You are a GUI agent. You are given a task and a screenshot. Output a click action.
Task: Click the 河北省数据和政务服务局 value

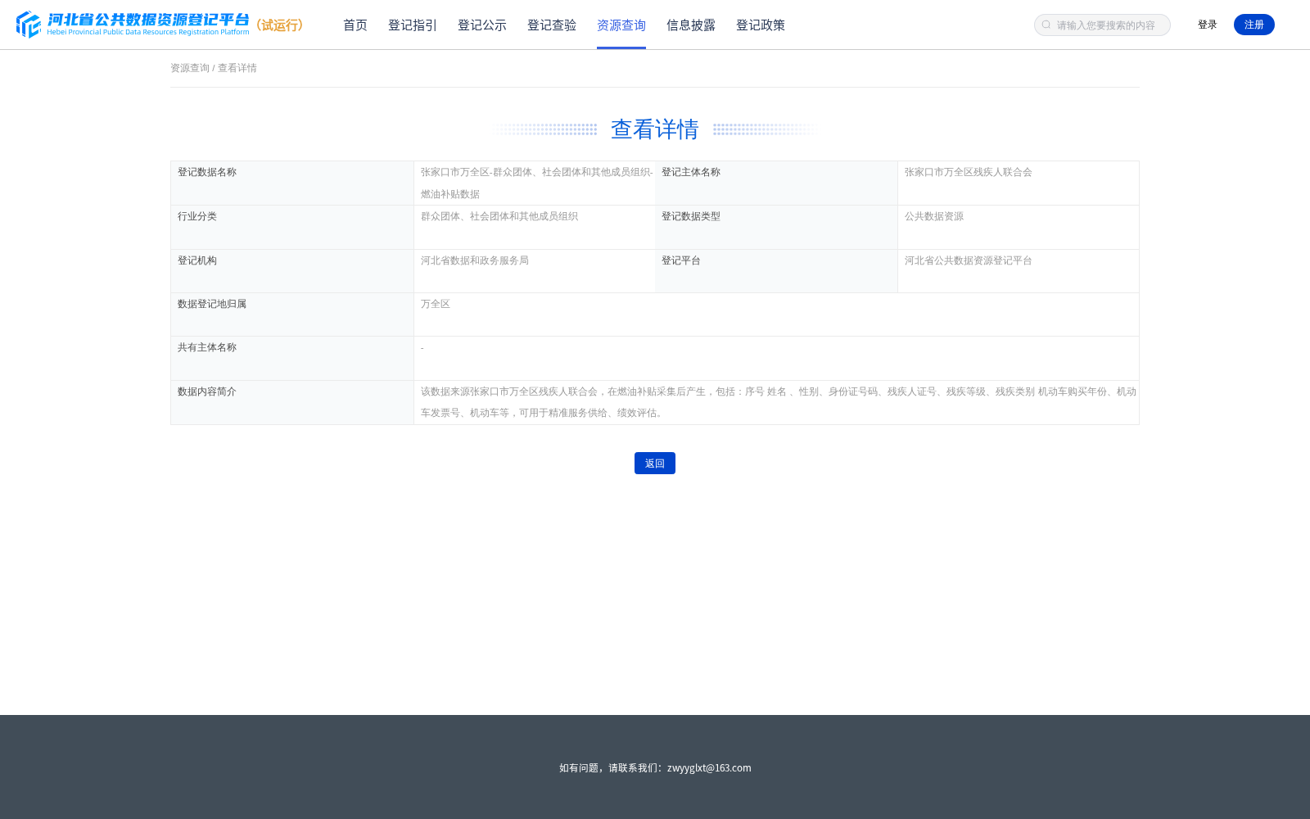click(x=475, y=260)
